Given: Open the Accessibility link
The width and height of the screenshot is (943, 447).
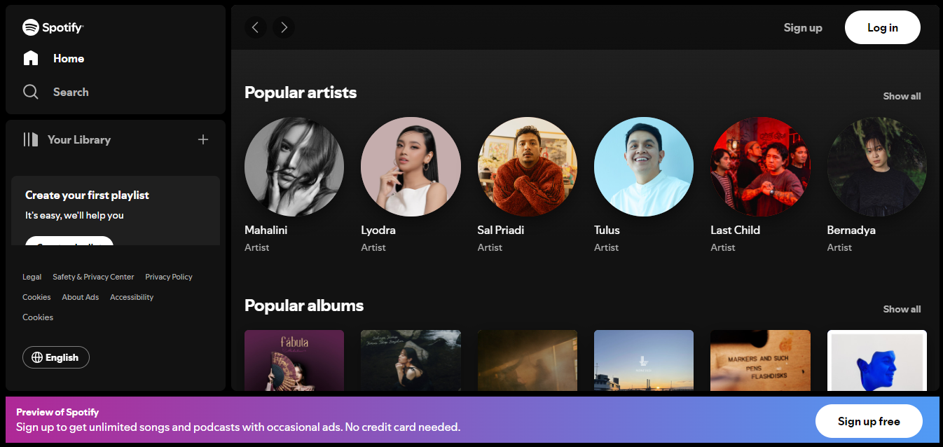Looking at the screenshot, I should click(x=132, y=297).
